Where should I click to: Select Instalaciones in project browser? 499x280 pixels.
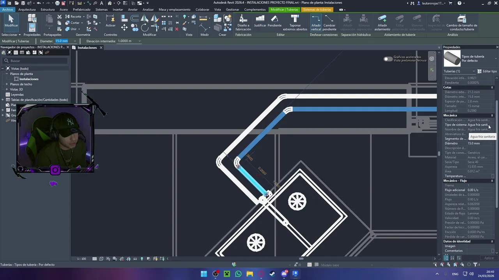(29, 79)
